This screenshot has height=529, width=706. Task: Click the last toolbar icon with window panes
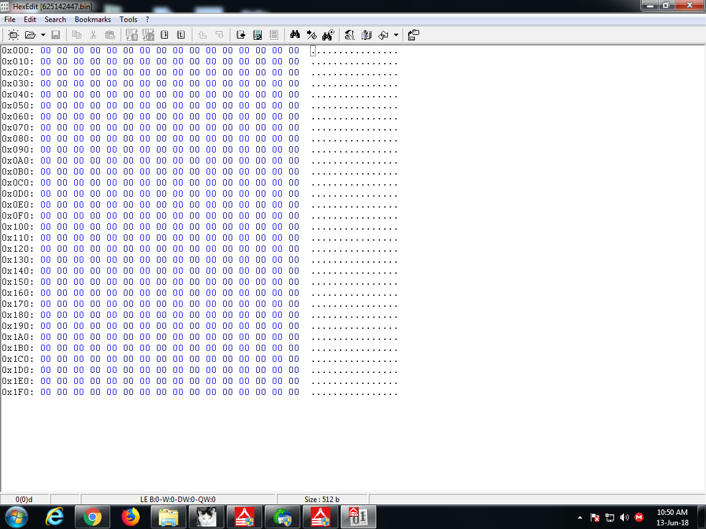pos(414,35)
